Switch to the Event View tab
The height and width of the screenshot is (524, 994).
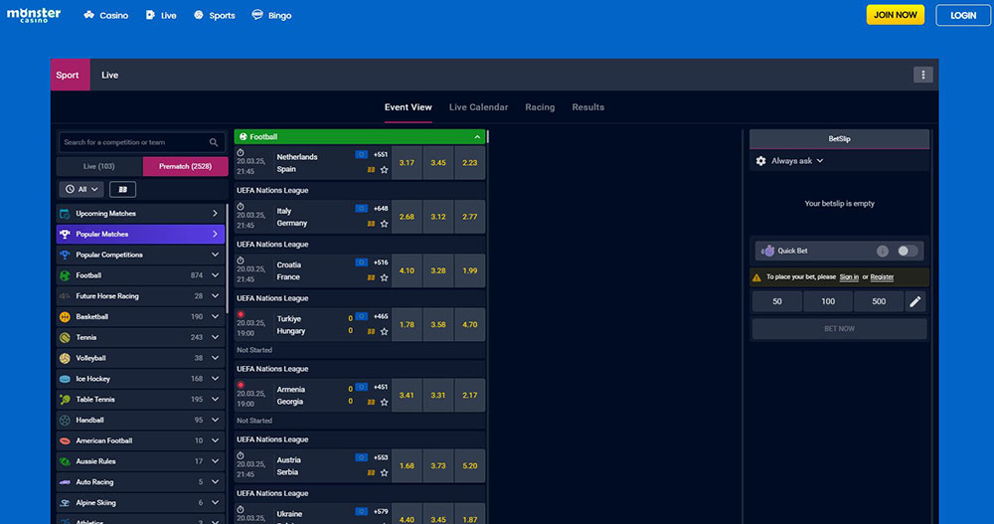coord(409,107)
